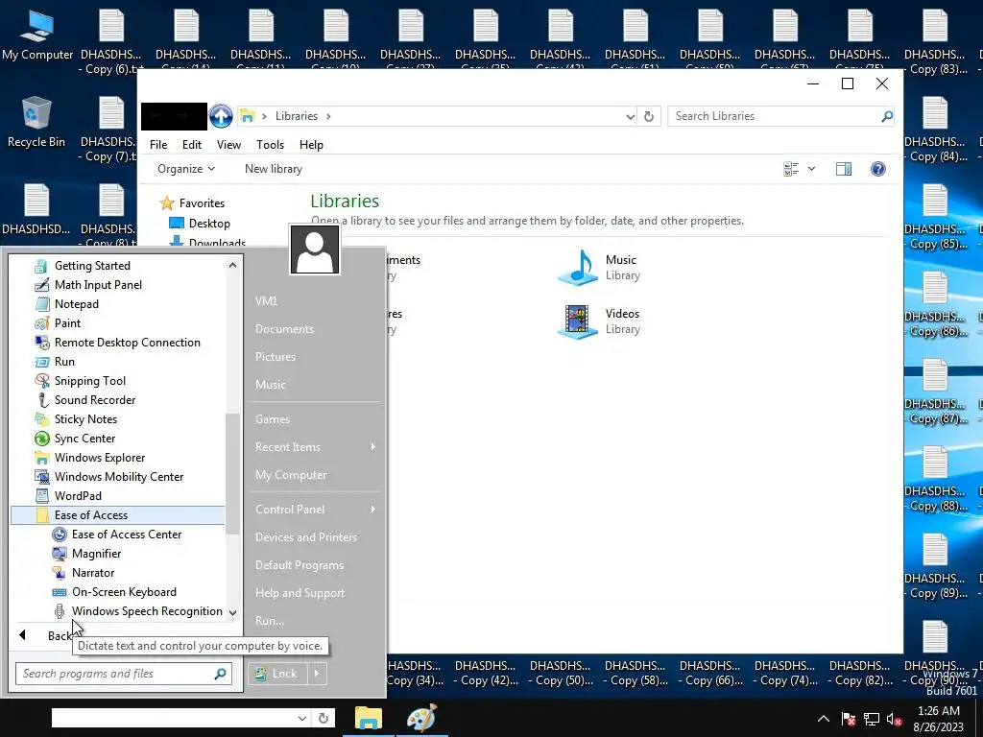Viewport: 983px width, 737px height.
Task: Open File Explorer from the taskbar
Action: pyautogui.click(x=368, y=718)
